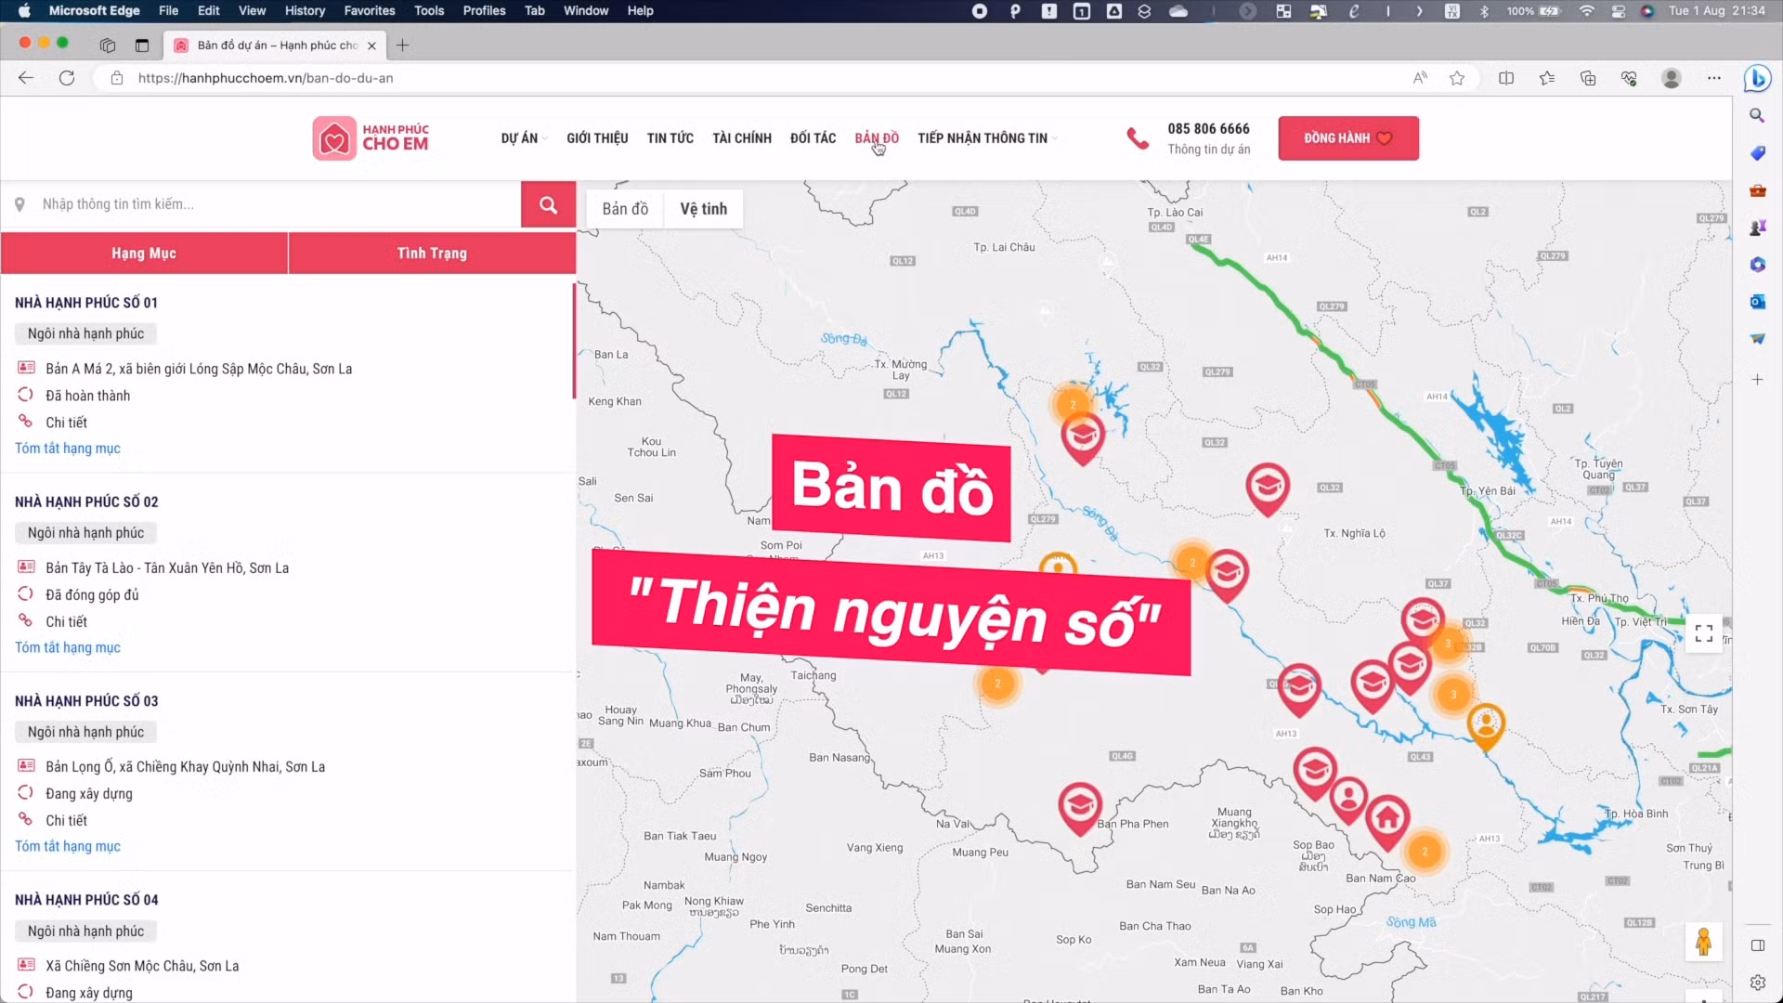This screenshot has width=1783, height=1003.
Task: Click the ĐỒNG HÀNH button
Action: (x=1348, y=138)
